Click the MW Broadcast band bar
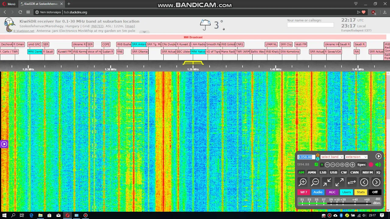 coord(193,37)
